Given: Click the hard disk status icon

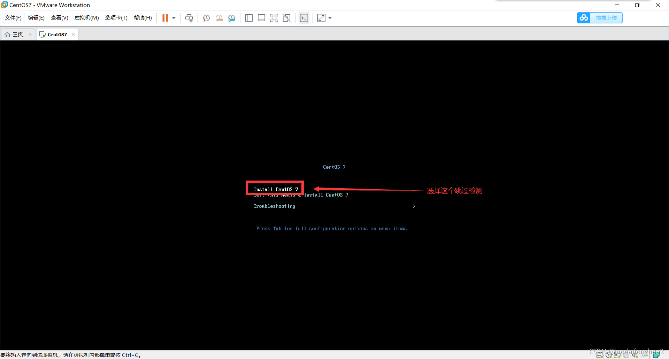Looking at the screenshot, I should [x=600, y=355].
